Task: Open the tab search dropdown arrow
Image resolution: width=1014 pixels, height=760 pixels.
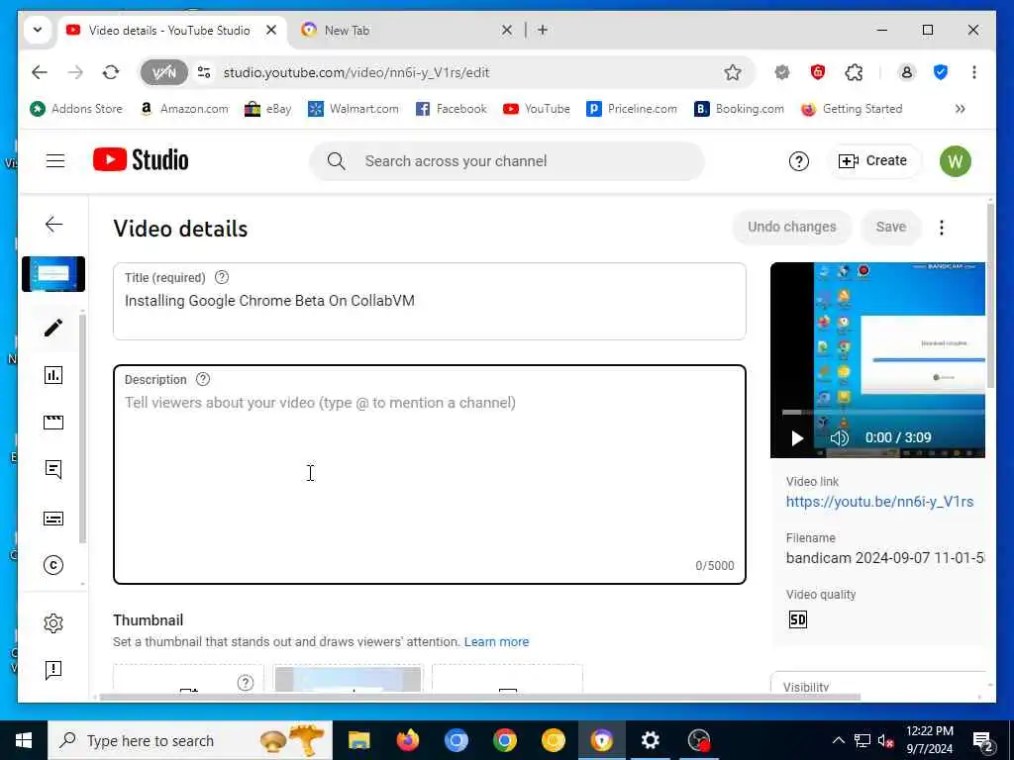Action: [x=38, y=30]
